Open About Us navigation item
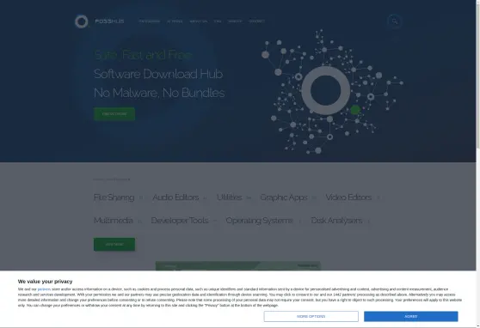The image size is (480, 328). (199, 21)
